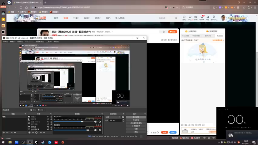
Task: Toggle visibility of the 文本 (GDI+) source
Action: (x=48, y=122)
